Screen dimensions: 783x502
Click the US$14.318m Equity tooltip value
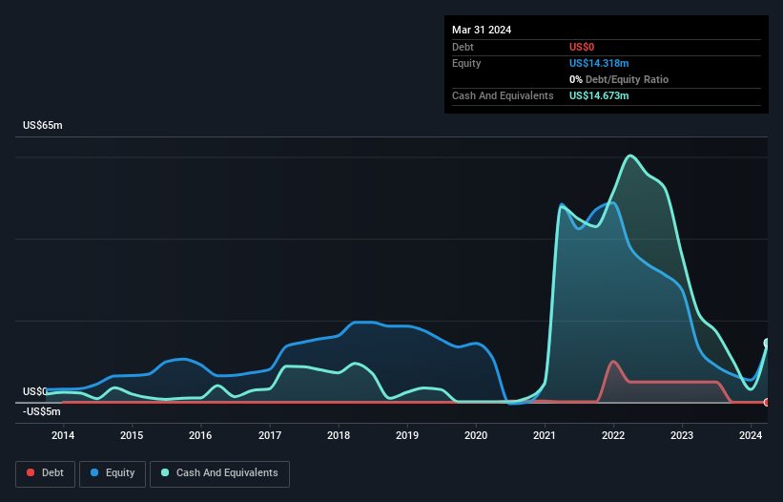point(599,63)
